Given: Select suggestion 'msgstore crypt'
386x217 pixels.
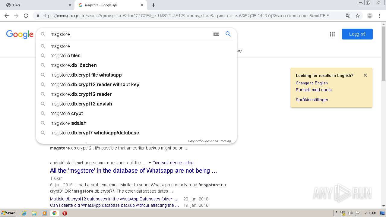Looking at the screenshot, I should [x=136, y=113].
